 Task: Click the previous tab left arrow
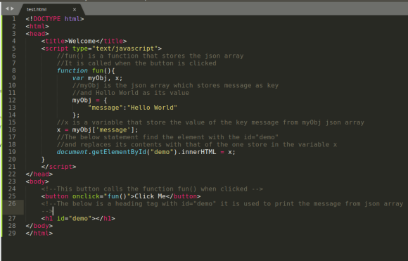point(7,8)
